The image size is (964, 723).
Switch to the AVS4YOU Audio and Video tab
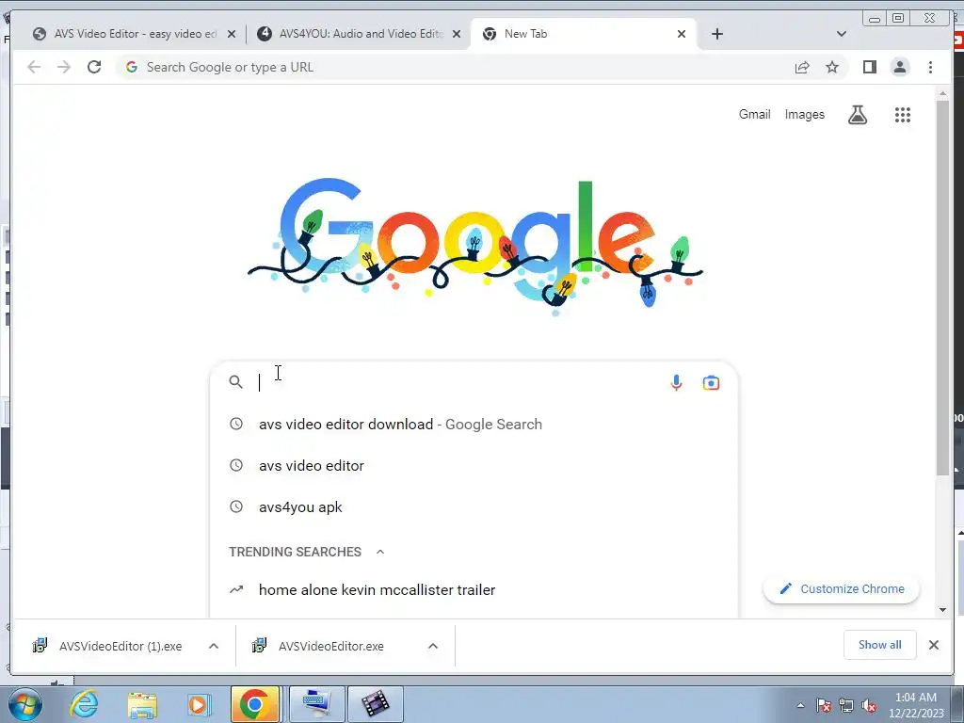pyautogui.click(x=360, y=34)
